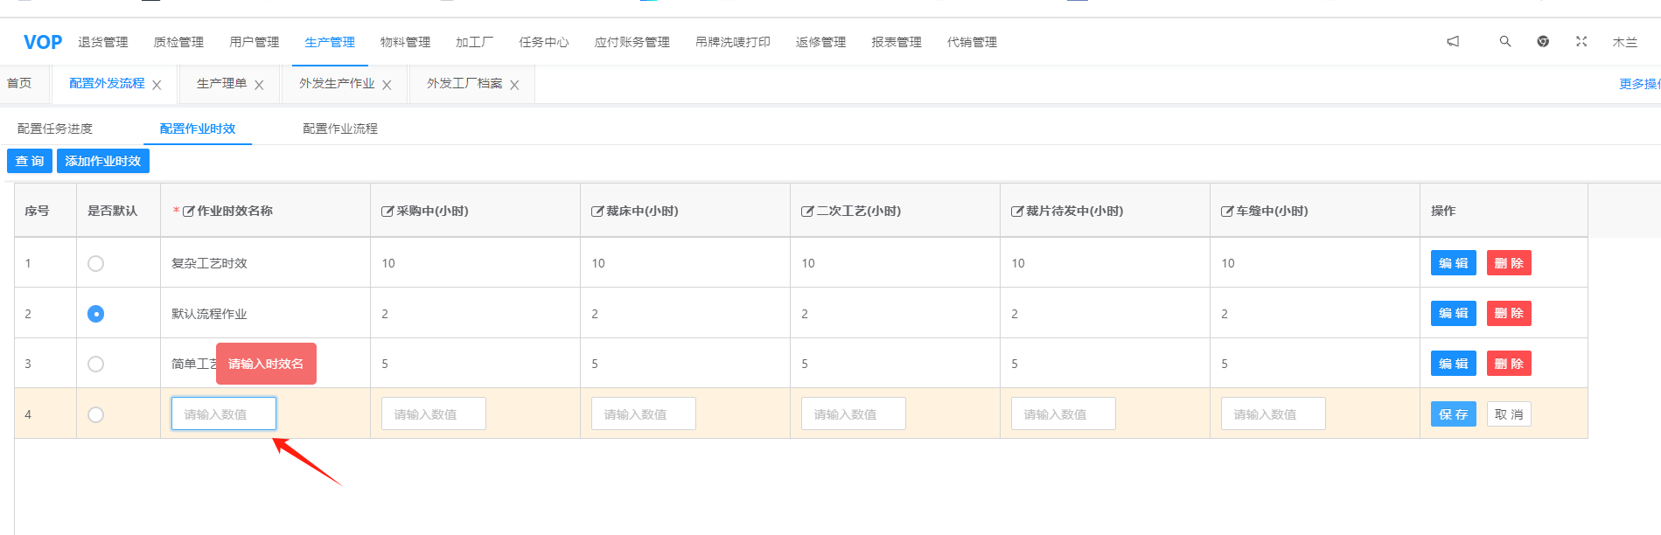Click the 添加作业时效 button
This screenshot has height=535, width=1661.
[103, 161]
